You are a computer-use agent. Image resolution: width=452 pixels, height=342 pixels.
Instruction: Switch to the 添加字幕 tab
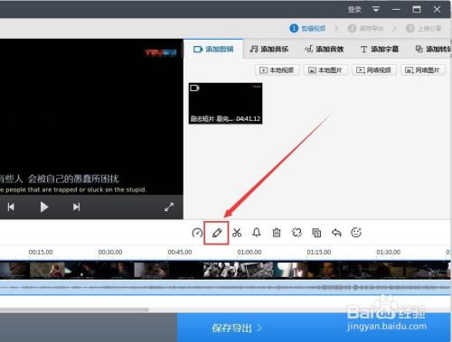pyautogui.click(x=380, y=49)
